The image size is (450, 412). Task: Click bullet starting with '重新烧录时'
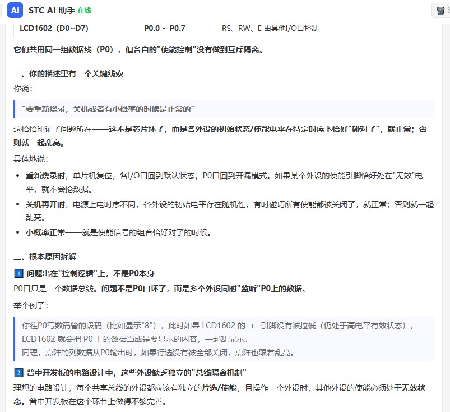pyautogui.click(x=224, y=182)
